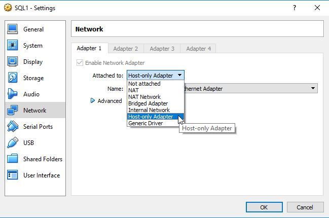Screen dimensions: 329x218
Task: Expand the Advanced section triangle
Action: [93, 101]
